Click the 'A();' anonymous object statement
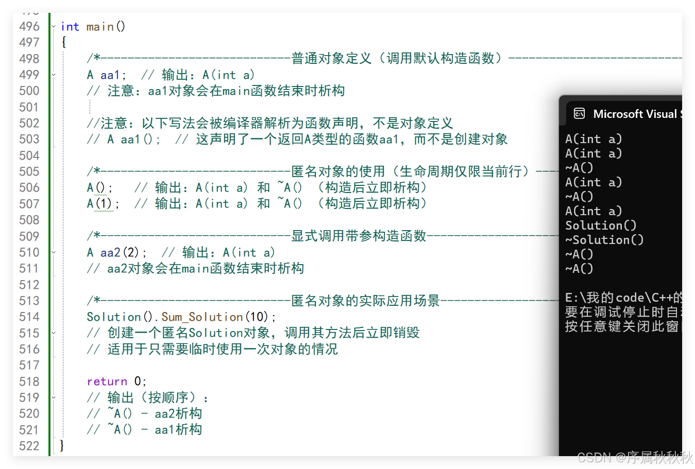Screen dimensions: 695x469 click(x=100, y=188)
